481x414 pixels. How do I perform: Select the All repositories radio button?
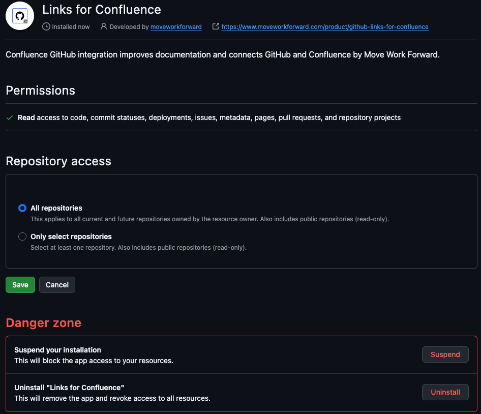point(22,208)
